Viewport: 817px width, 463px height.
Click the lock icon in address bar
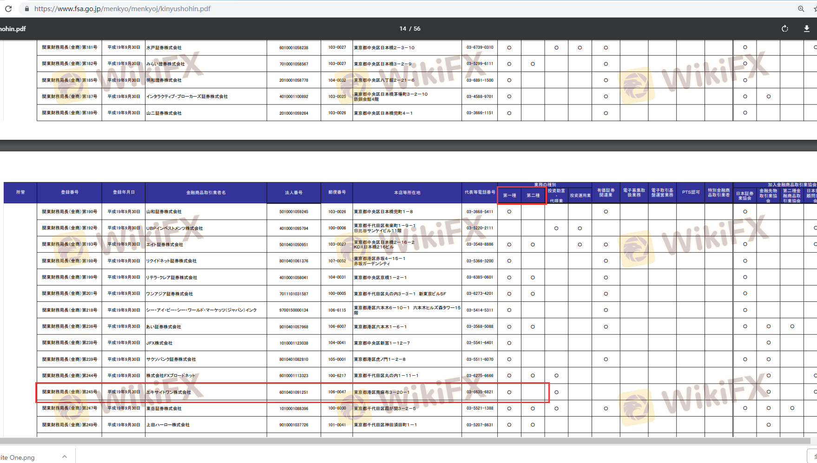pyautogui.click(x=26, y=9)
